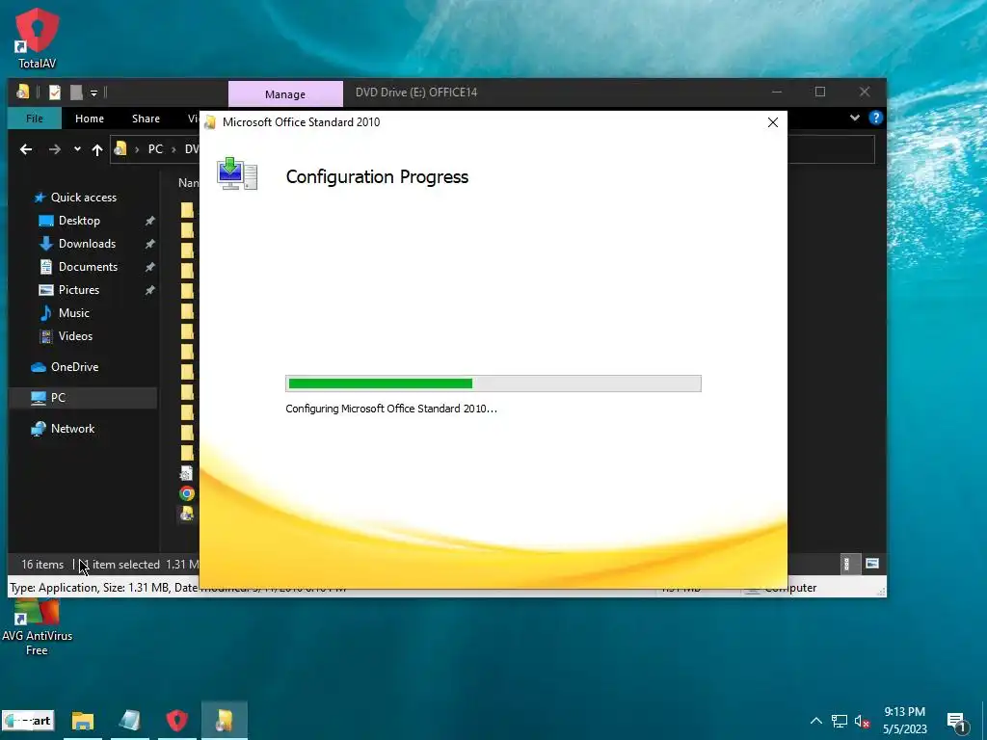Unpin Pictures using its pin icon

click(x=149, y=291)
